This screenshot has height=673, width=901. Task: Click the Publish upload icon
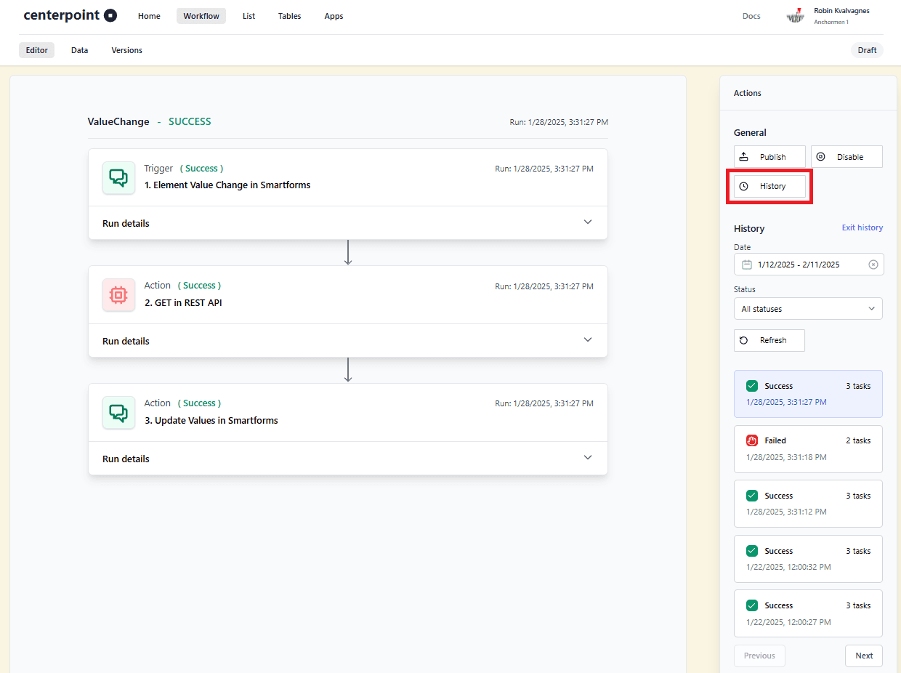(745, 156)
